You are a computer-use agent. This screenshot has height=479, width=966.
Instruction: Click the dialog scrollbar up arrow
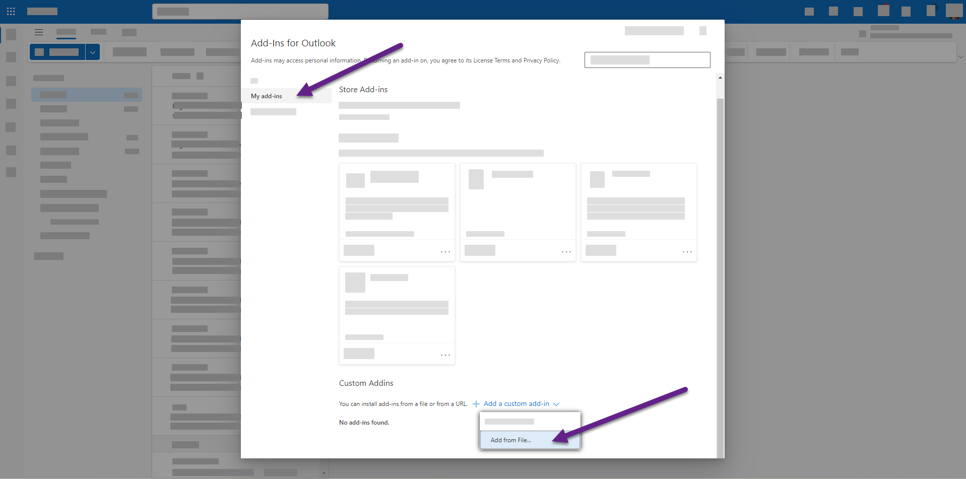[x=720, y=78]
